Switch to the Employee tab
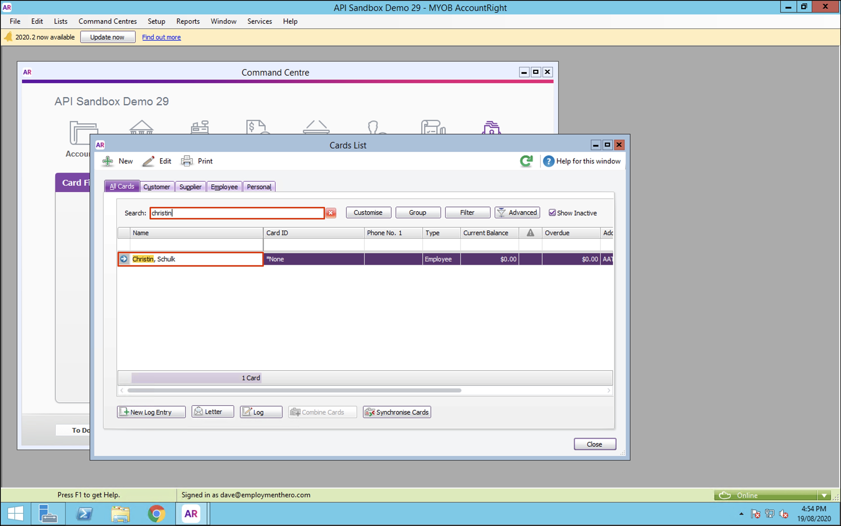 pyautogui.click(x=224, y=187)
